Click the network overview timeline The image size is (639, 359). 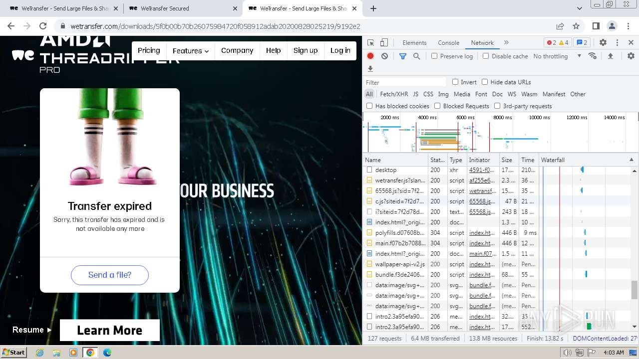[500, 132]
